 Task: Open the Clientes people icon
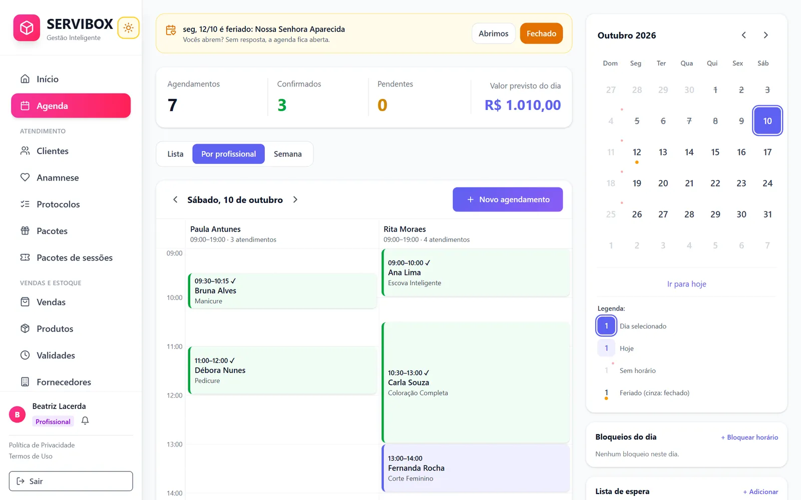coord(25,151)
